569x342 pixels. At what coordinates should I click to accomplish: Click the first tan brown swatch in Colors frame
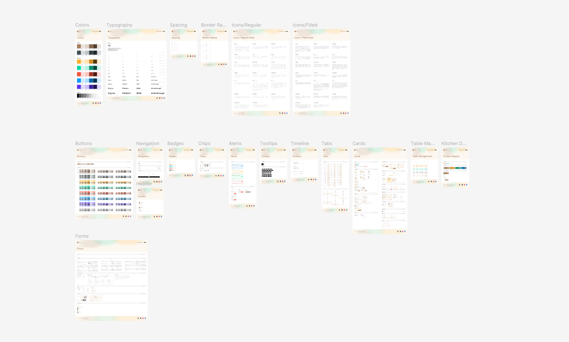click(79, 47)
